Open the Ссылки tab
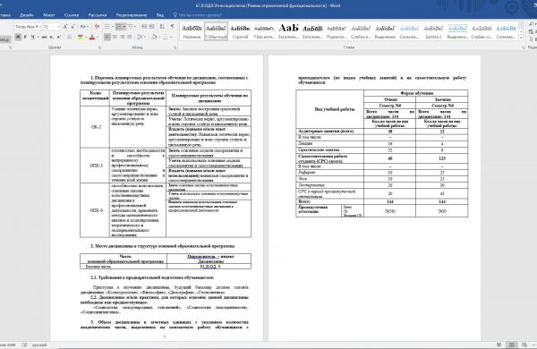The image size is (537, 349). (72, 15)
